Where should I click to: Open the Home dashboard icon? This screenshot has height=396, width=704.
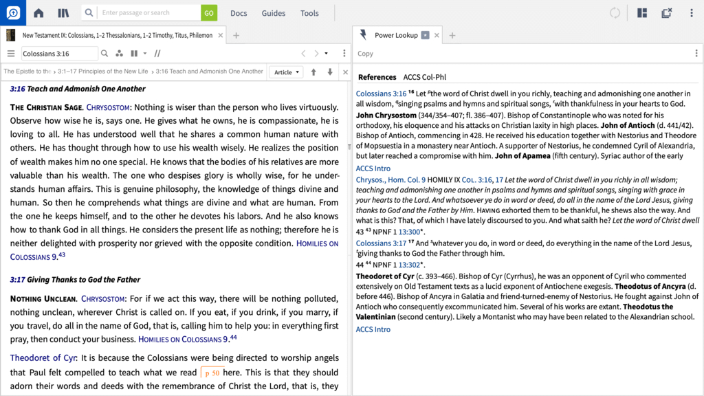[38, 13]
